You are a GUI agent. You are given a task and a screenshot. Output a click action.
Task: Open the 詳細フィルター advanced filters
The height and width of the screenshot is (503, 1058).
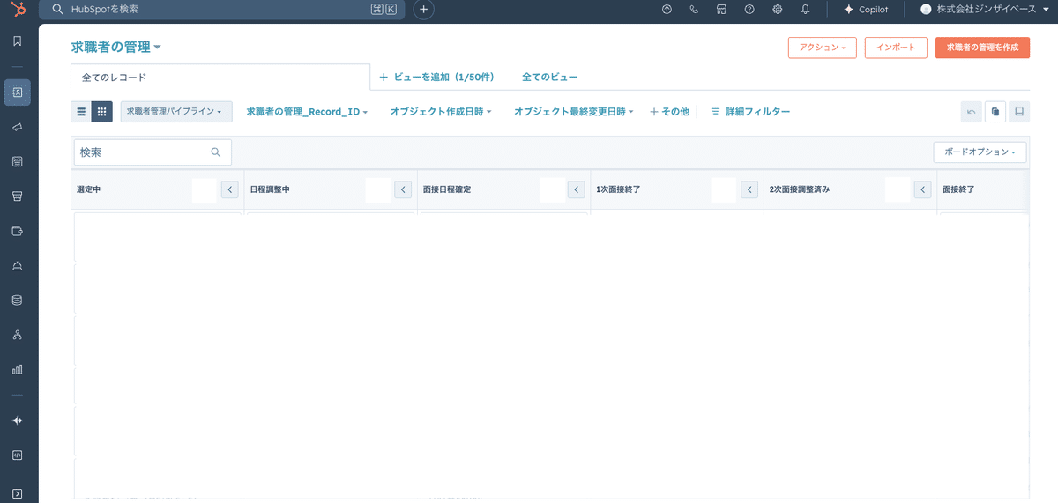pos(750,112)
